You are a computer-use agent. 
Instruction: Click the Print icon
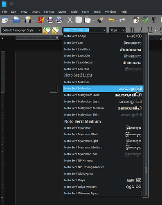50,20
